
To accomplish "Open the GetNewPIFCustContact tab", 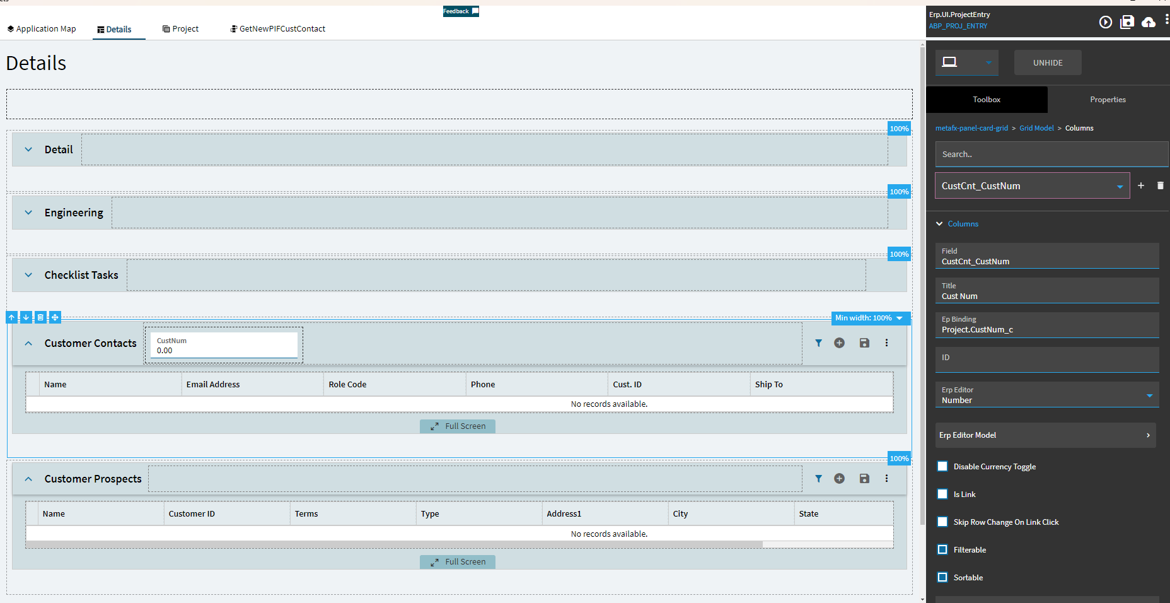I will pos(278,29).
